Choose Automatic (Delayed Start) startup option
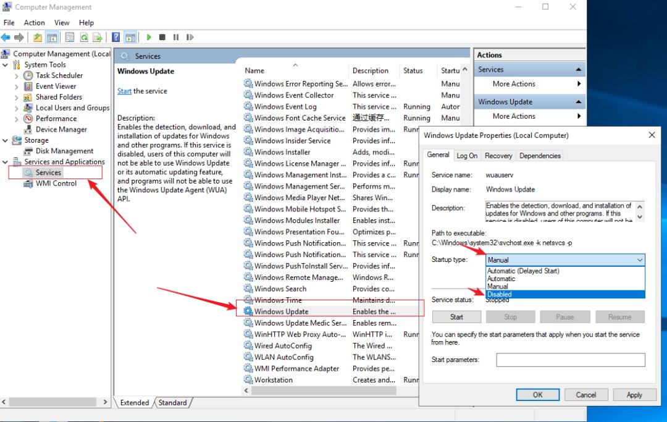Viewport: 667px width, 422px height. (x=522, y=271)
